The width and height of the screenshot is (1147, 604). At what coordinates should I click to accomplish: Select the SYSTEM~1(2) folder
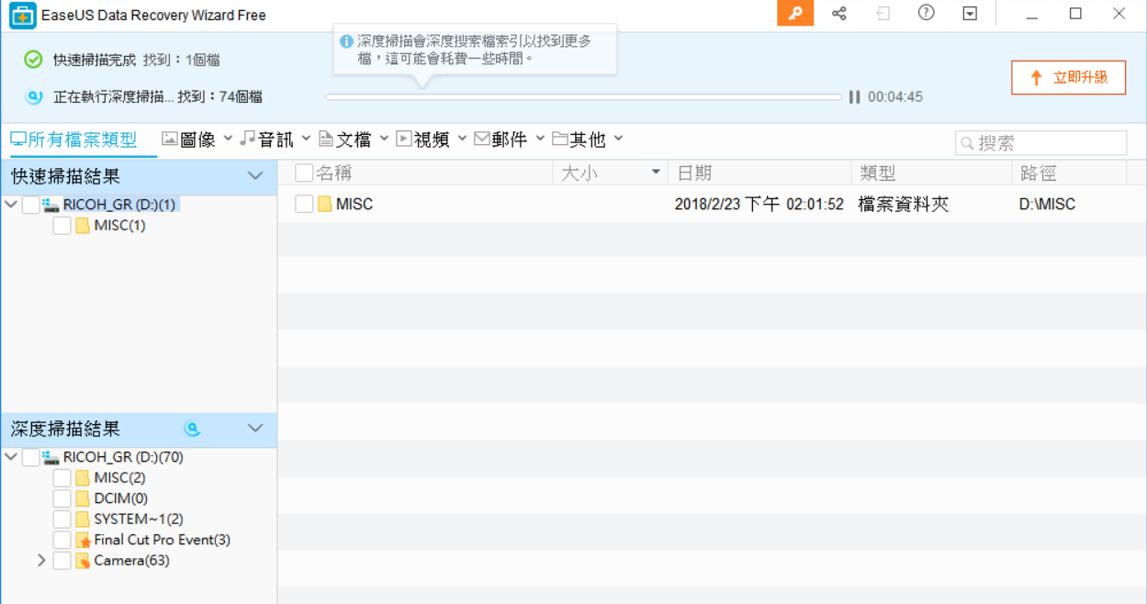coord(139,520)
